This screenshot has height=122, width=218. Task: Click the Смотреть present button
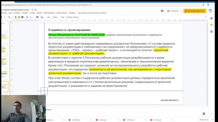point(173,11)
